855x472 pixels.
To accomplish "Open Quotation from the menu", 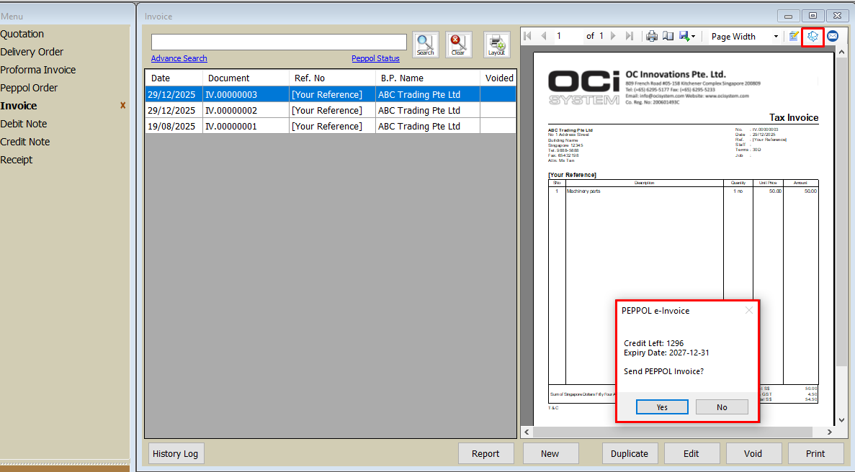I will click(x=22, y=34).
